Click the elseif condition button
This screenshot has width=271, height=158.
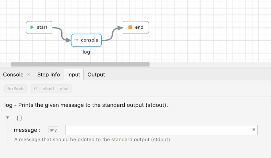48,89
